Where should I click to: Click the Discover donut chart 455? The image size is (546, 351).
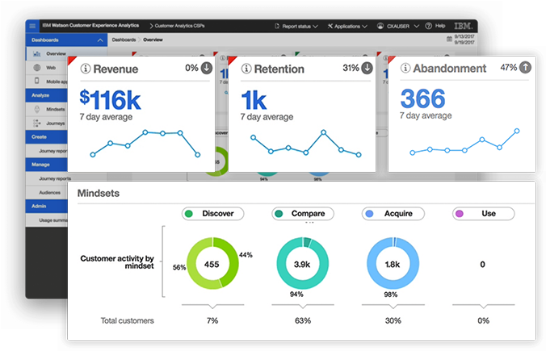(212, 263)
